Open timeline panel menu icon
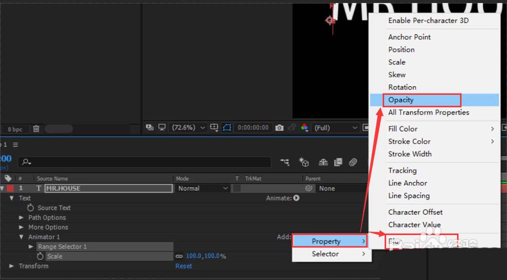The image size is (507, 280). coord(15,145)
